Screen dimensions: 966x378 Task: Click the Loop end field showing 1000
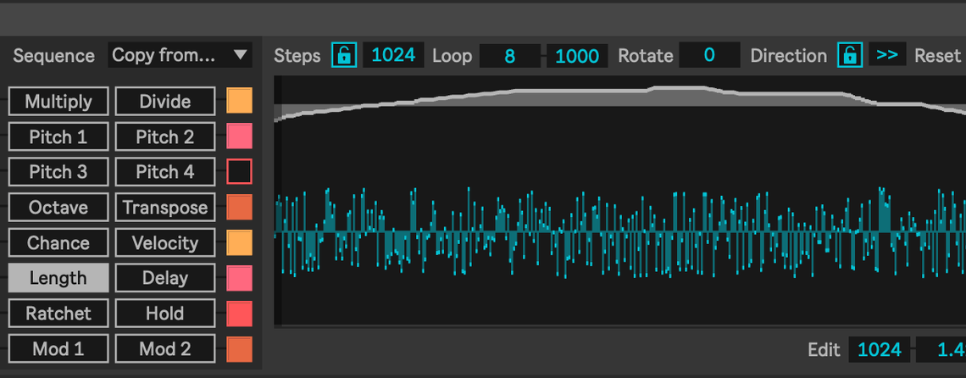pos(576,56)
